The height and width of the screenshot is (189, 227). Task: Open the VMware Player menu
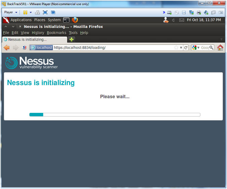pos(11,12)
